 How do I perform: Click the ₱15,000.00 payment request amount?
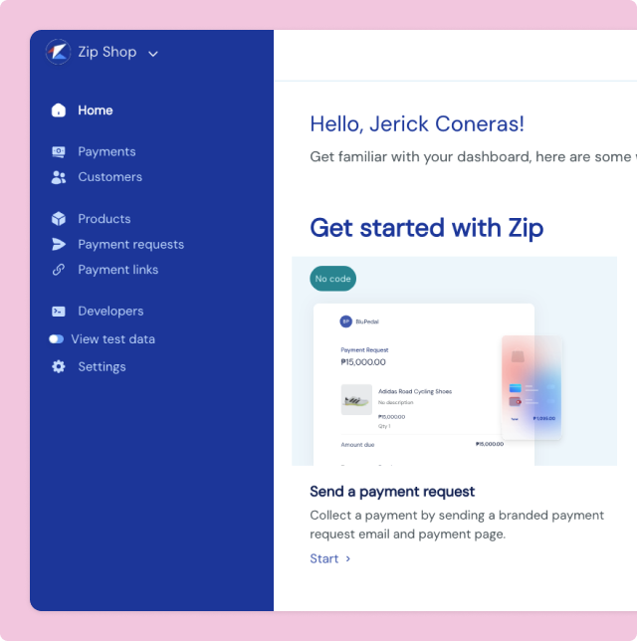[x=363, y=362]
